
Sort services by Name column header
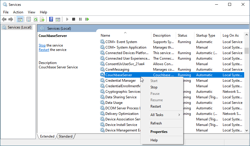click(x=105, y=35)
